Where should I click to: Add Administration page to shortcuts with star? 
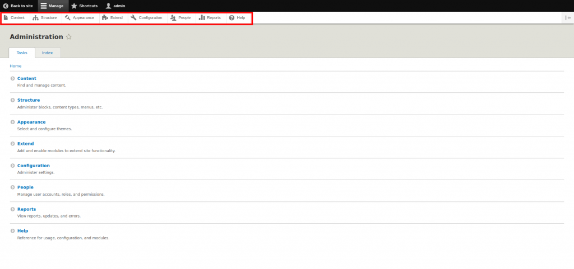click(x=69, y=37)
